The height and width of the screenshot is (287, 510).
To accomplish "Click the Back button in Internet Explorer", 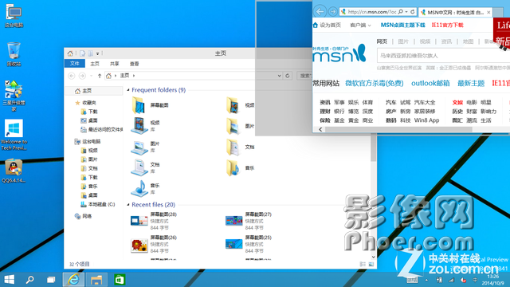I will point(320,12).
